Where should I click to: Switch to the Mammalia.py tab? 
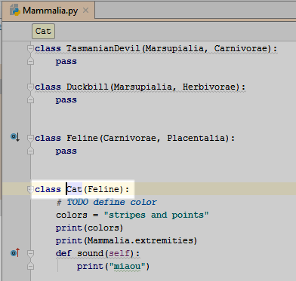[x=48, y=11]
